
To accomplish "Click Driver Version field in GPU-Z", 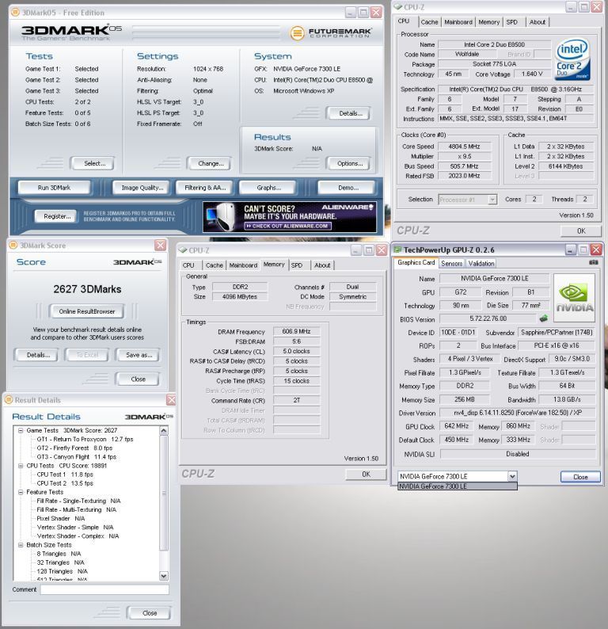I will [x=518, y=413].
